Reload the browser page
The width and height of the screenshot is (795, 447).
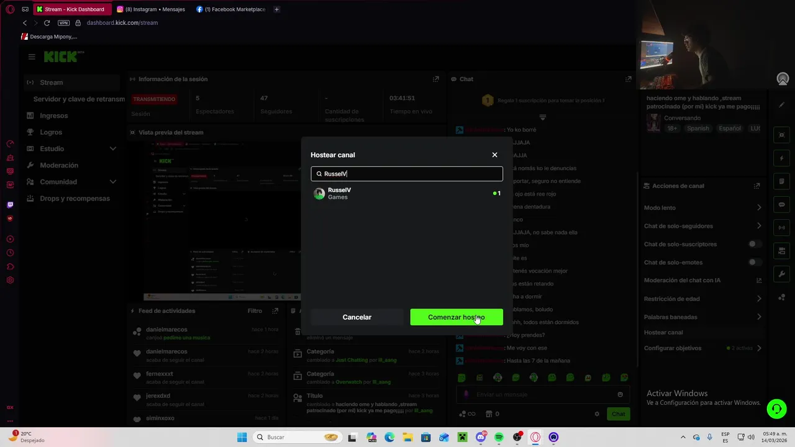[47, 23]
